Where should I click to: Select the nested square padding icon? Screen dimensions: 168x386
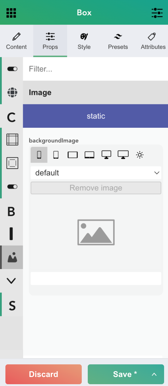(12, 163)
